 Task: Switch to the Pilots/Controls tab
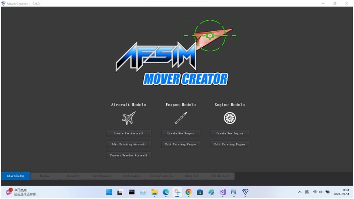[161, 176]
